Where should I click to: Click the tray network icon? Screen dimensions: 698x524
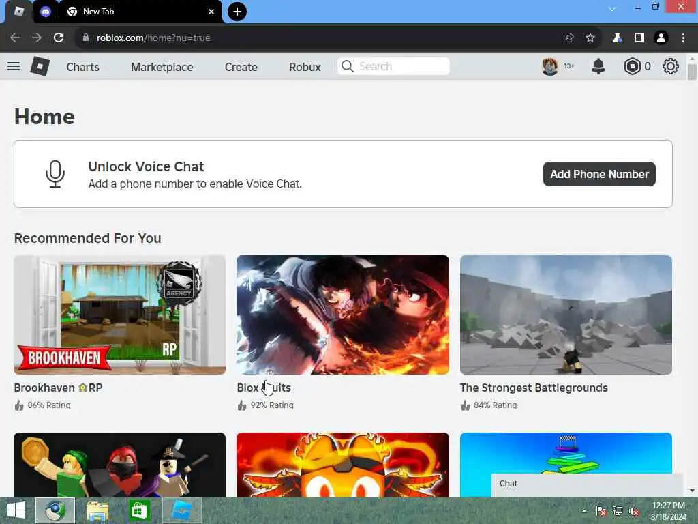[618, 511]
